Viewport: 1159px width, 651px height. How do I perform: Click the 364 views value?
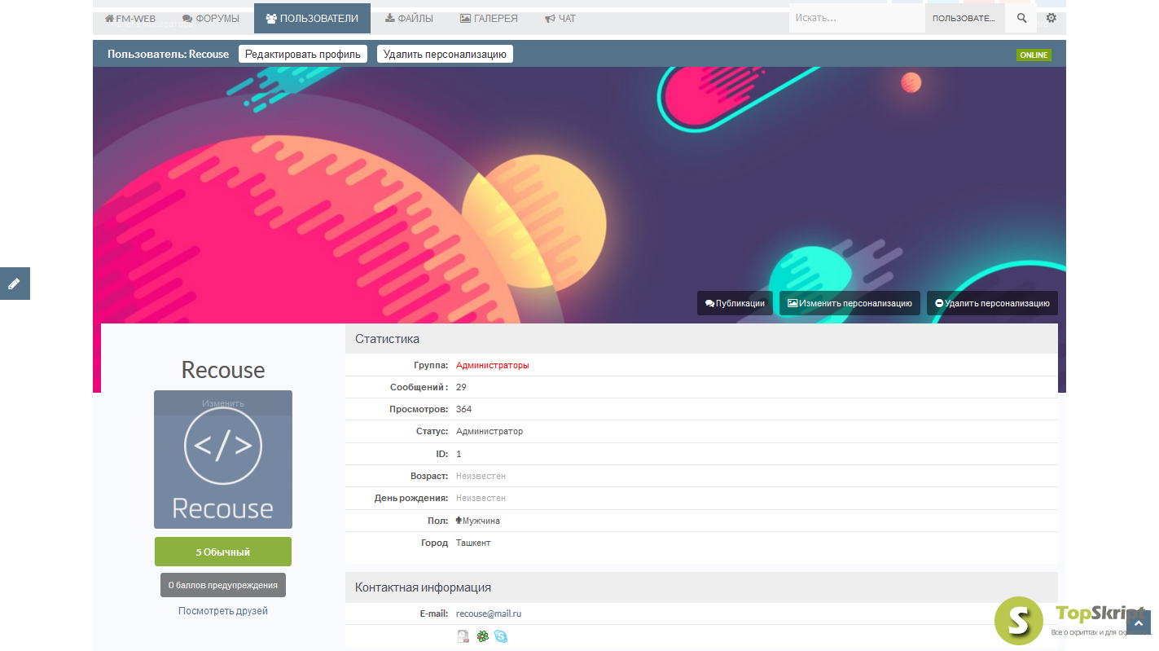pyautogui.click(x=463, y=409)
